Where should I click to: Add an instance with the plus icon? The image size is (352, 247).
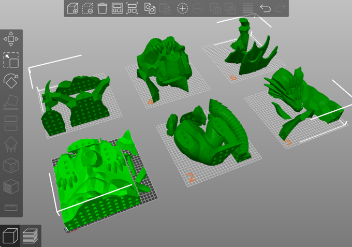click(x=182, y=8)
